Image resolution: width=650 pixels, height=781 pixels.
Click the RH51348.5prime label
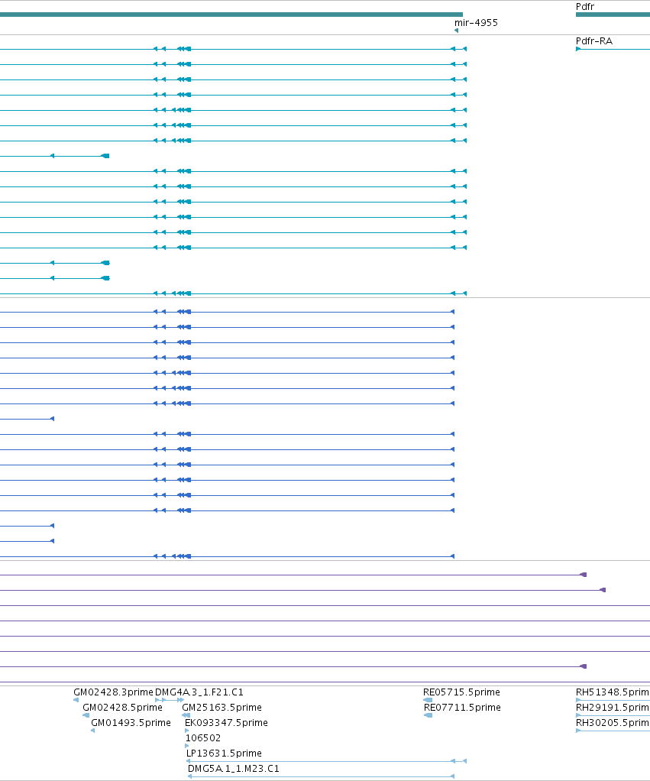coord(613,692)
